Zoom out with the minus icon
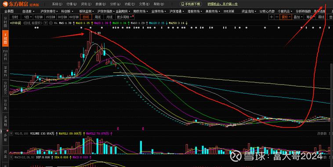 coord(277,17)
